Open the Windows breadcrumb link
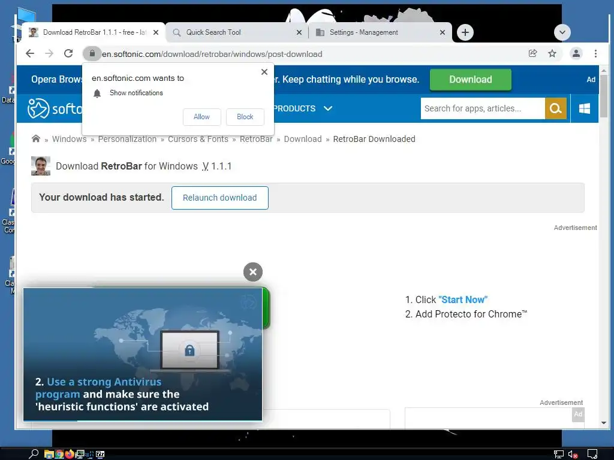 (x=70, y=139)
